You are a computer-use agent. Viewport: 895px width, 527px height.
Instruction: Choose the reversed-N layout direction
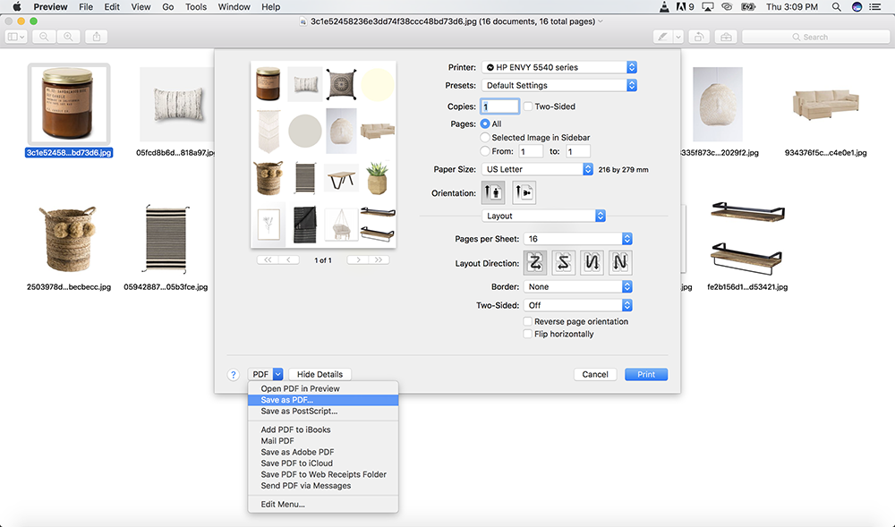592,263
